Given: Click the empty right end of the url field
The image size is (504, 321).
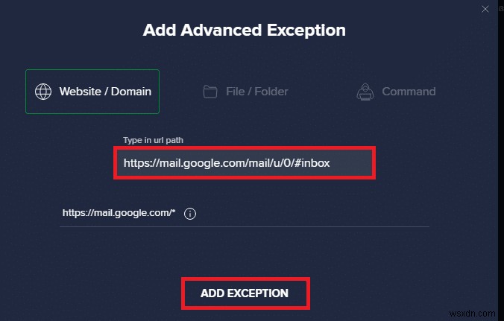Looking at the screenshot, I should click(x=352, y=163).
